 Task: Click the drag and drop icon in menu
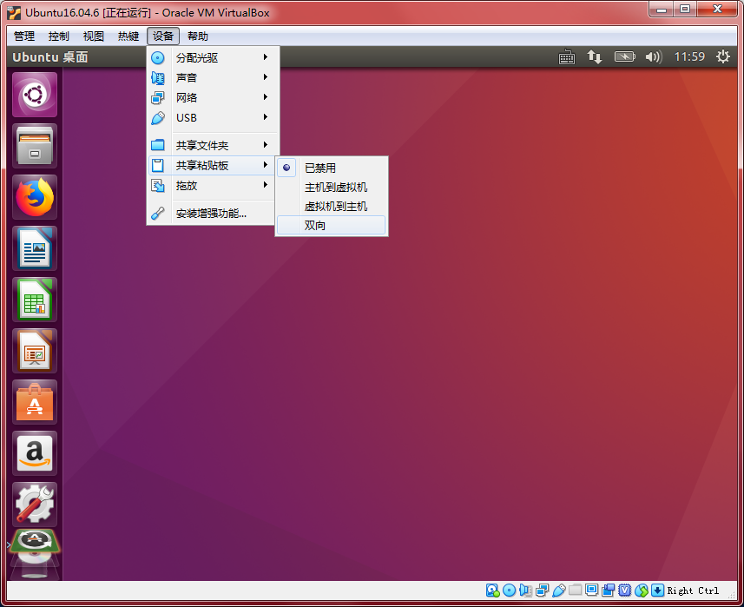(x=157, y=185)
